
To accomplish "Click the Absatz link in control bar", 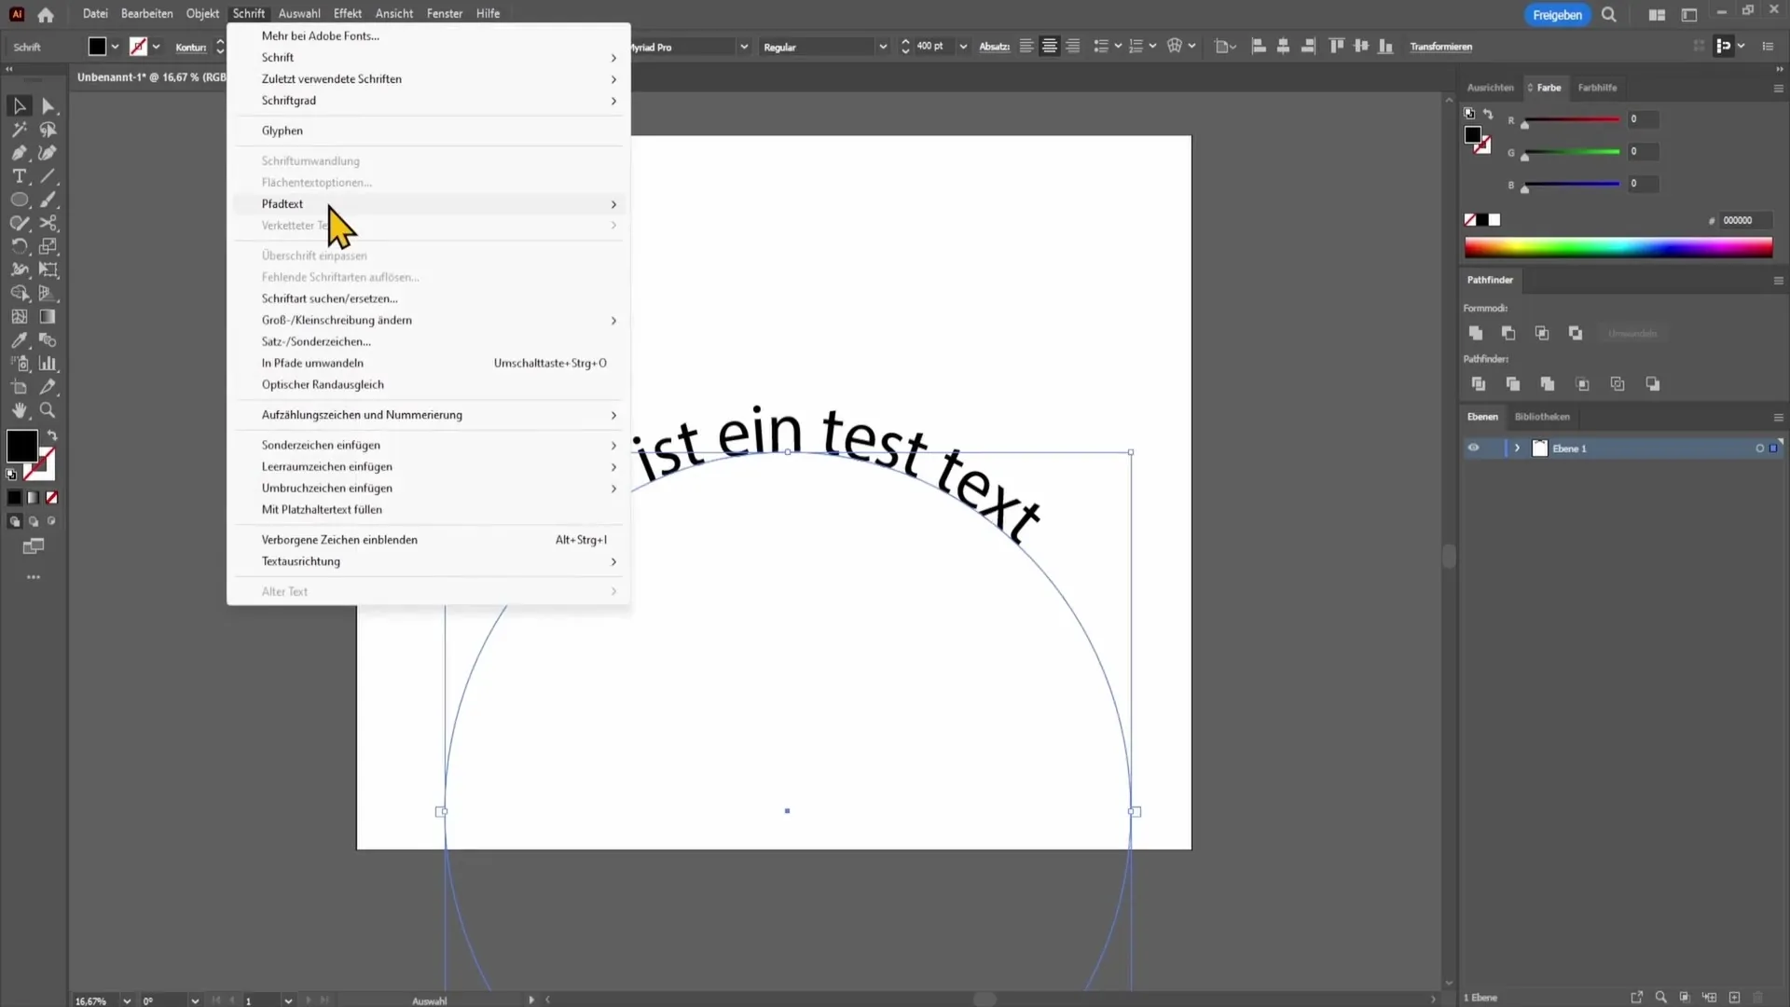I will click(994, 47).
